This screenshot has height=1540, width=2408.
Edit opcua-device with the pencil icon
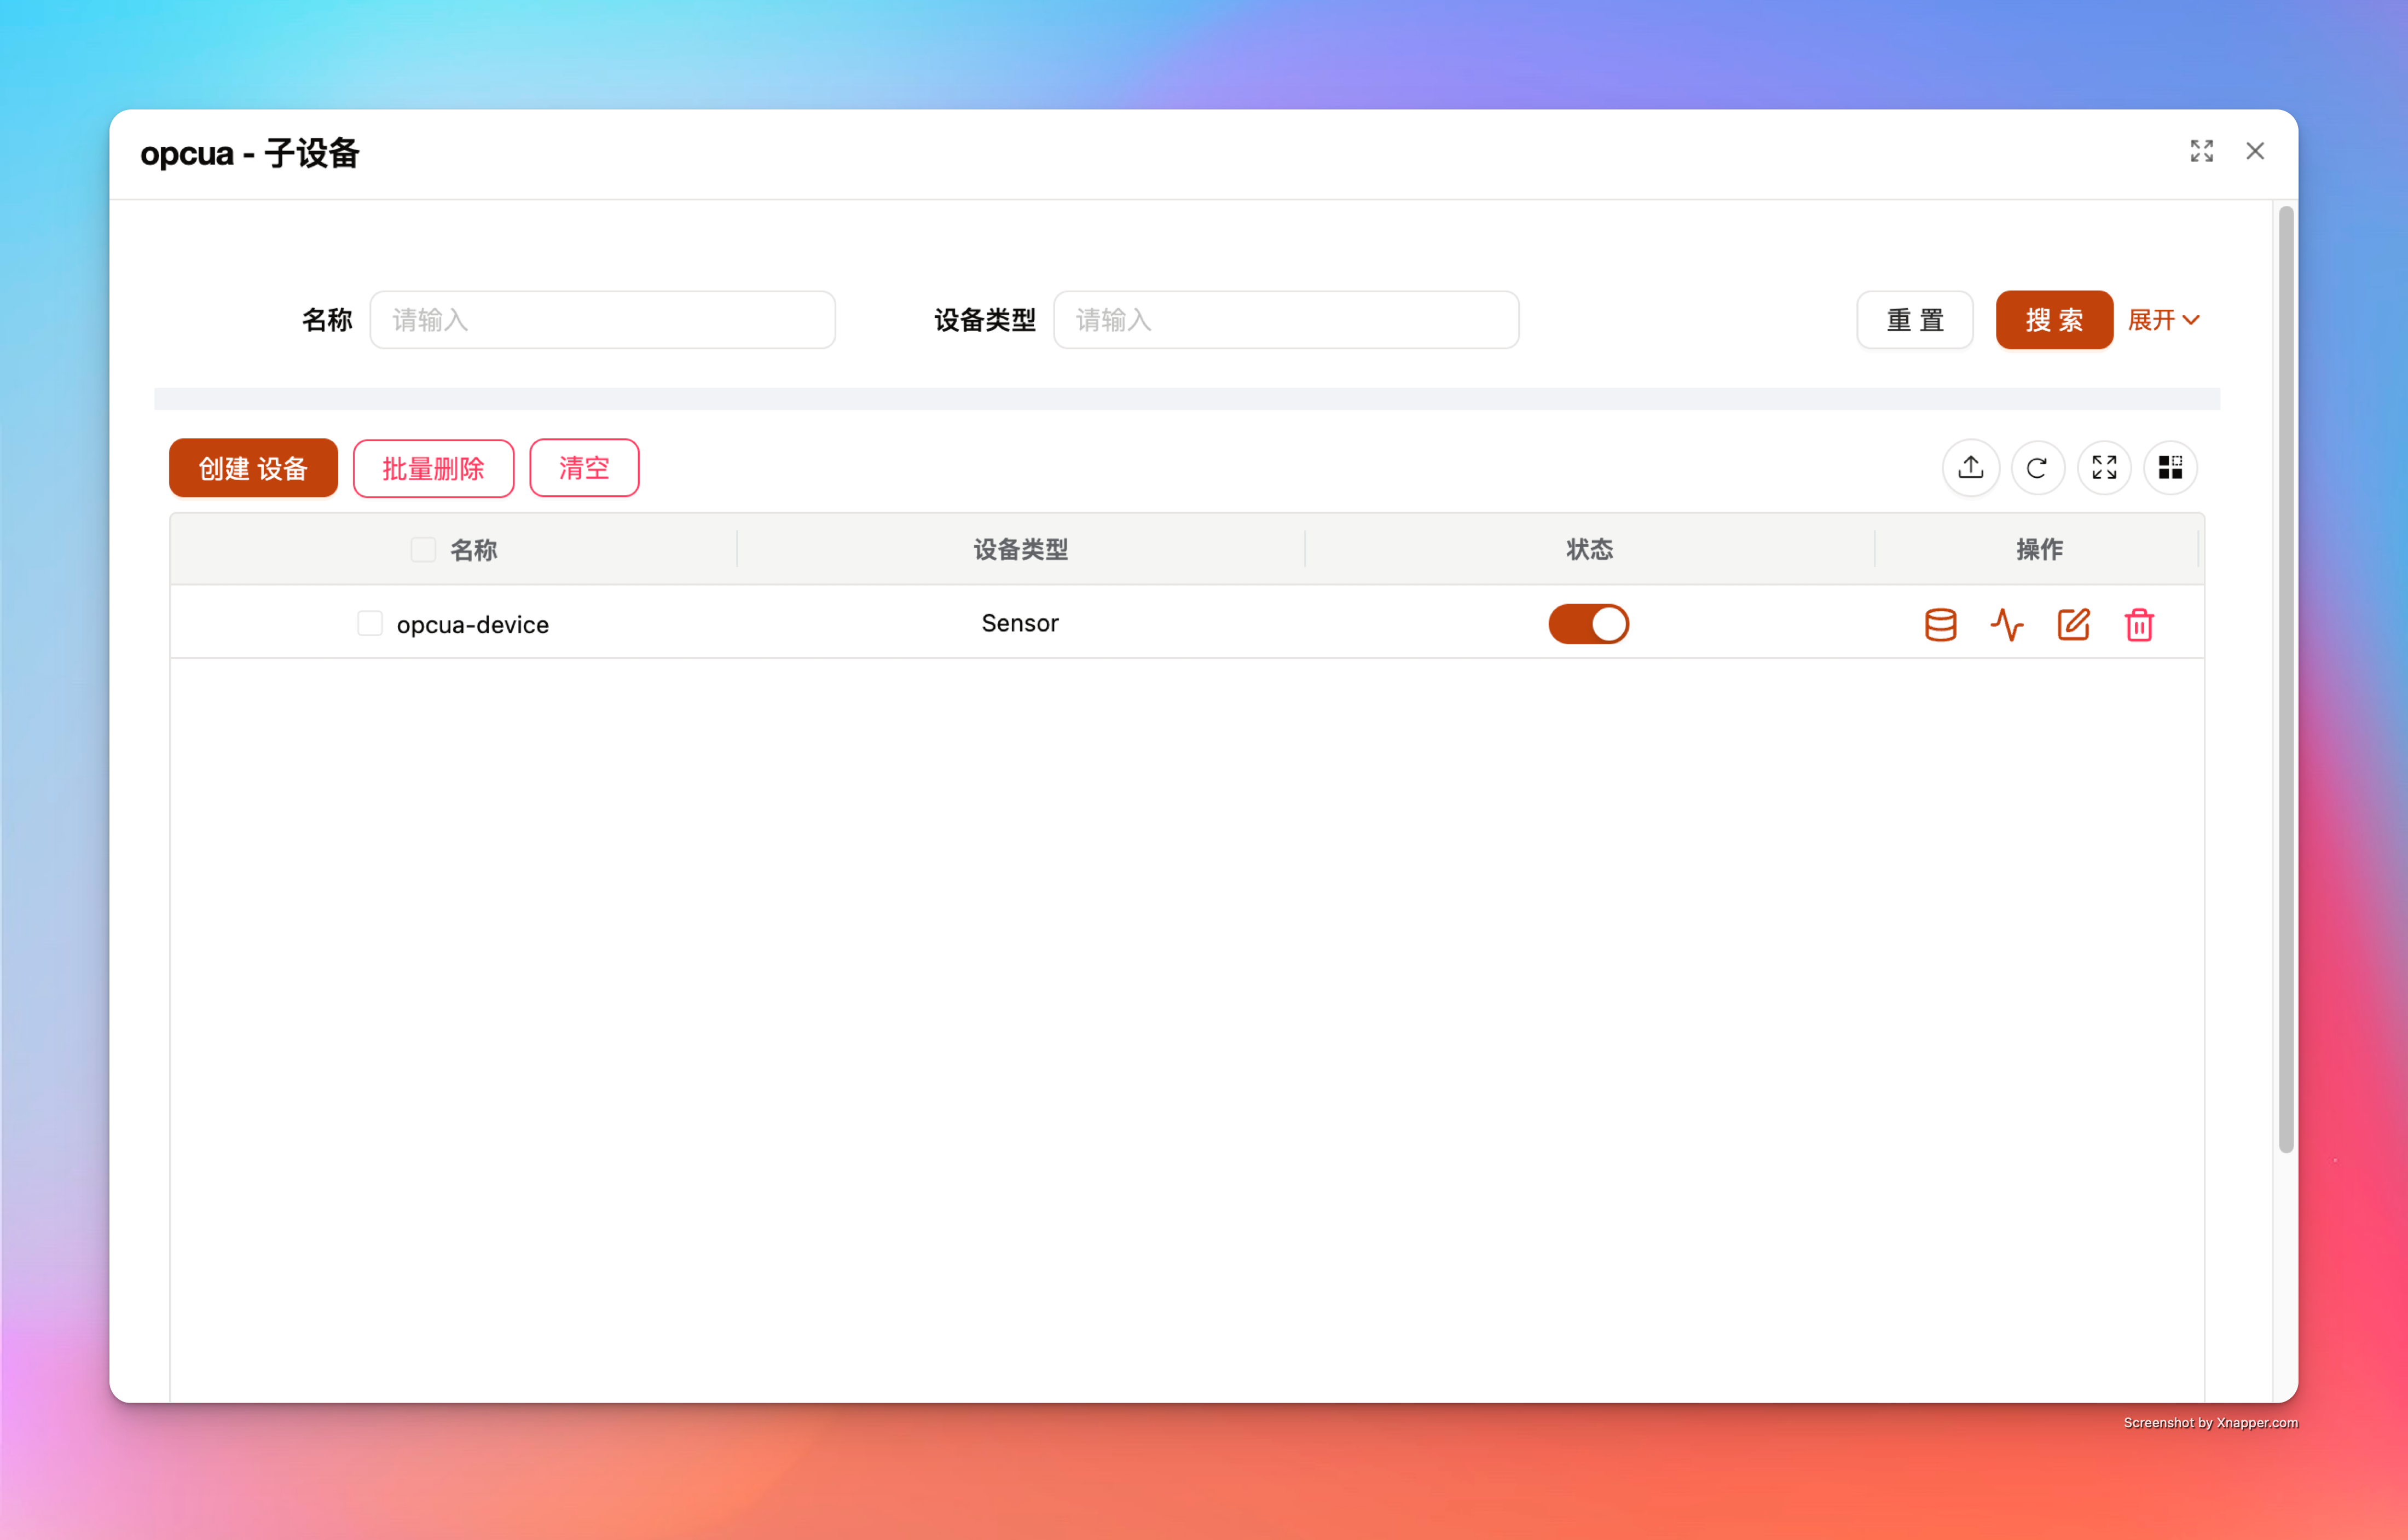[x=2073, y=624]
